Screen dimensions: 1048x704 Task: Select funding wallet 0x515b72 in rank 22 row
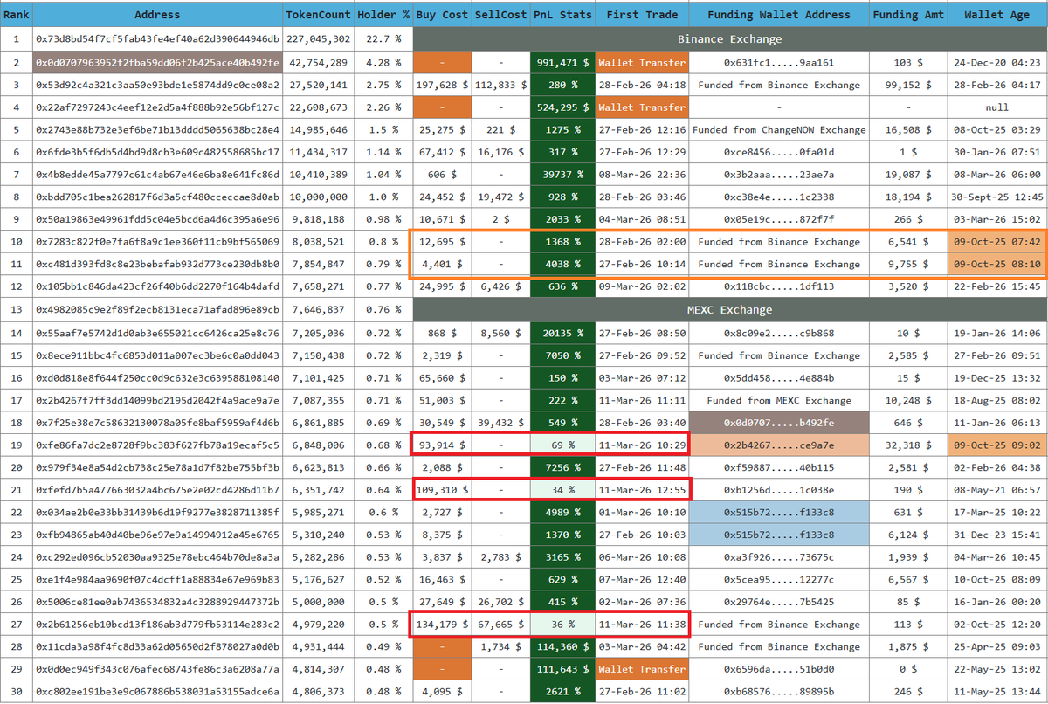point(779,513)
